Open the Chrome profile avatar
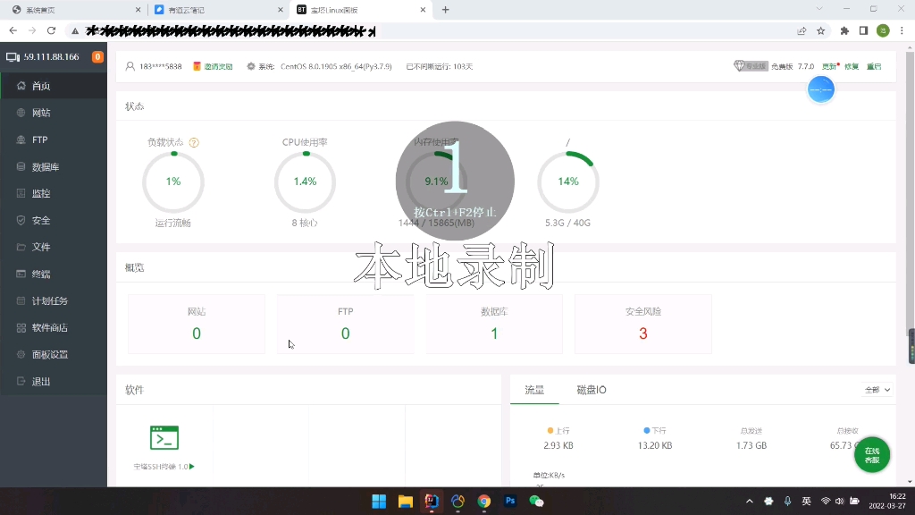The width and height of the screenshot is (915, 515). 883,31
